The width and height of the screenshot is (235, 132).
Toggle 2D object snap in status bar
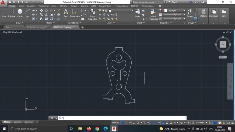156,123
